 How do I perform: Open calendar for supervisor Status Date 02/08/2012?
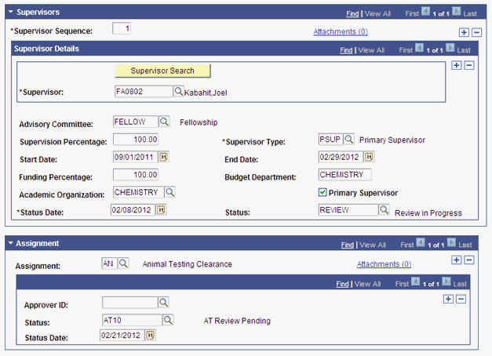[161, 209]
